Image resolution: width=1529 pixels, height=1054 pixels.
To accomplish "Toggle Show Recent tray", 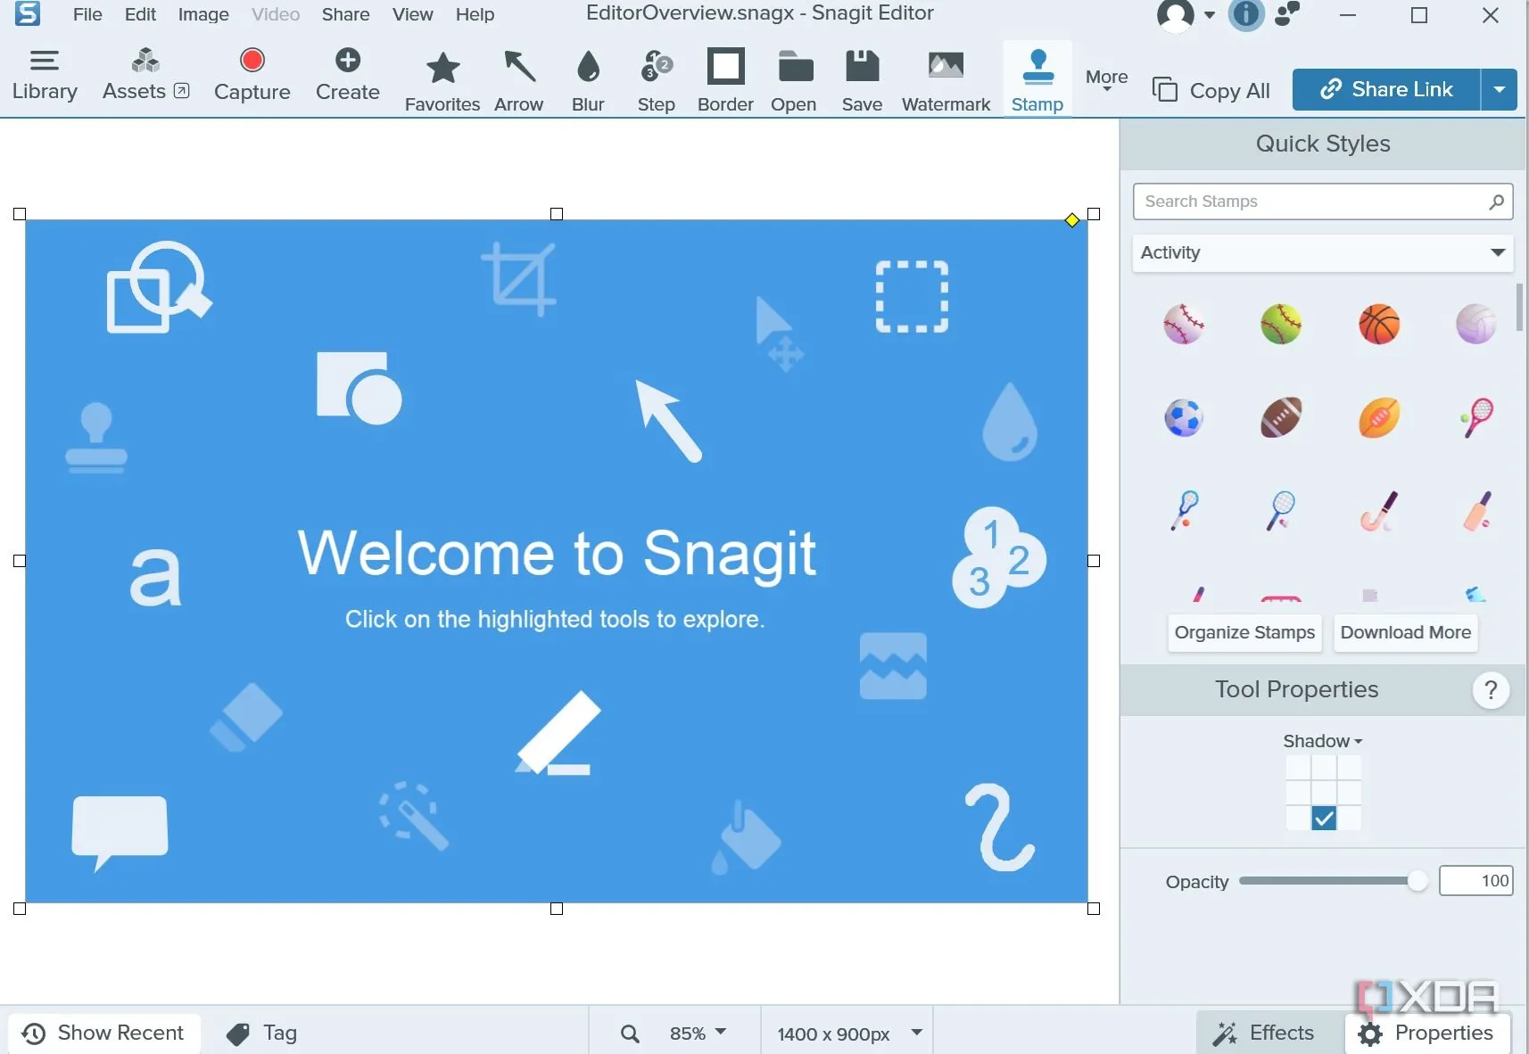I will 104,1033.
